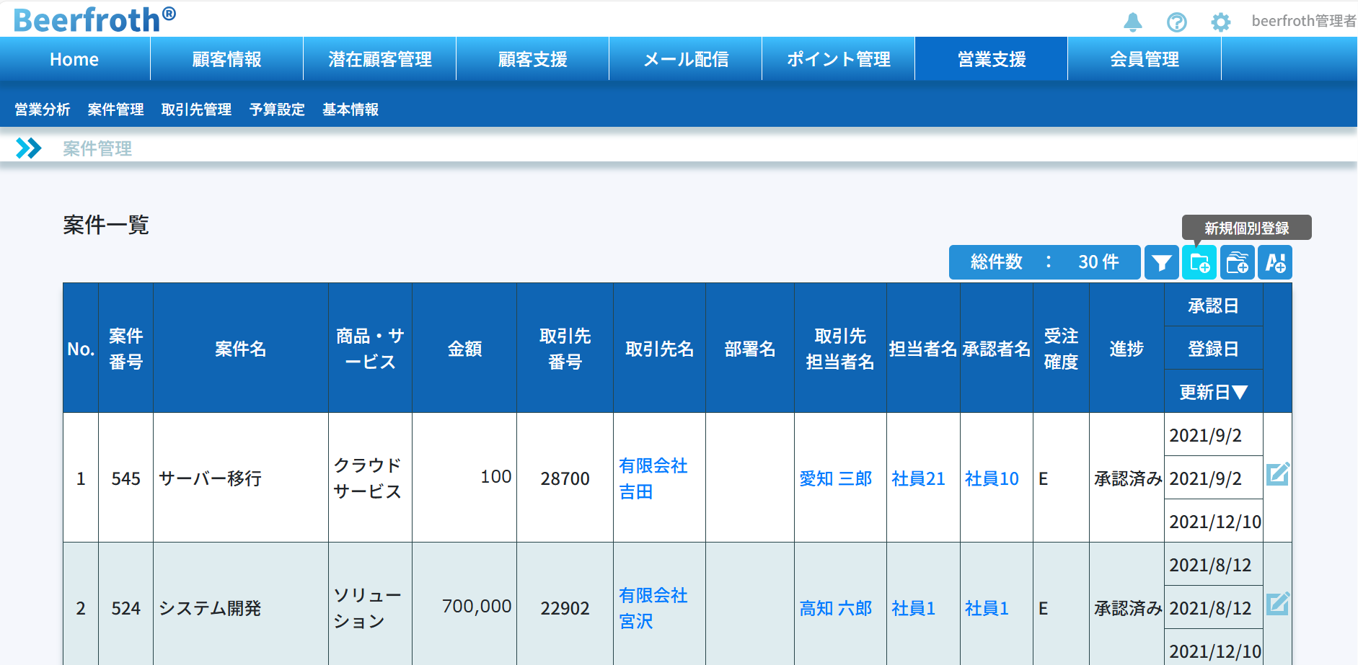The image size is (1358, 665).
Task: Open the 営業分析 submenu item
Action: click(43, 110)
